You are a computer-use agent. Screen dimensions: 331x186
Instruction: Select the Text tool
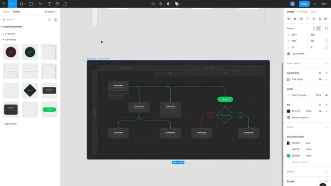coord(50,4)
